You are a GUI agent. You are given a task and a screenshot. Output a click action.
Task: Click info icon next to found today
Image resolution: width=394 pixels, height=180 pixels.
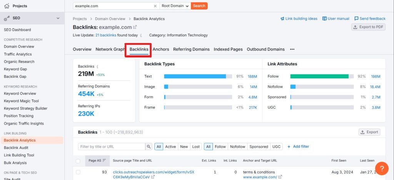coord(141,35)
